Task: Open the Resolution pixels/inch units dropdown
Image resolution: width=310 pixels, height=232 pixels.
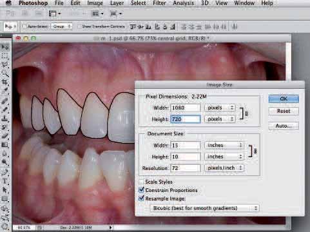Action: 224,168
